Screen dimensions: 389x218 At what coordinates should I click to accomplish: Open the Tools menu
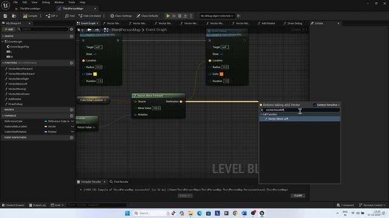pos(72,2)
